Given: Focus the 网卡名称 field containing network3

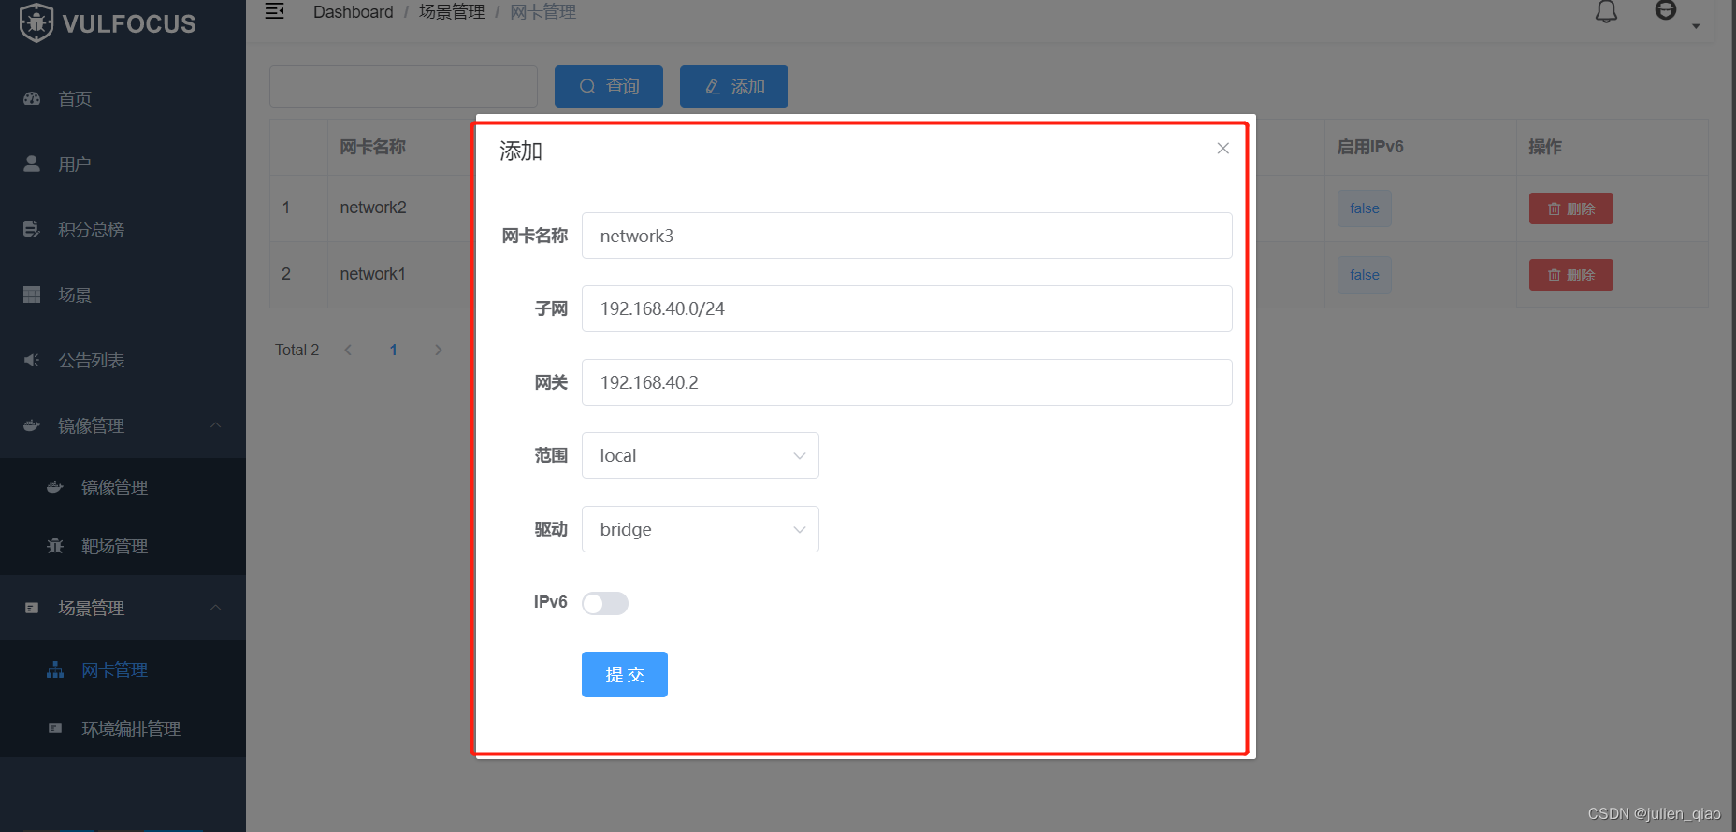Looking at the screenshot, I should [906, 236].
